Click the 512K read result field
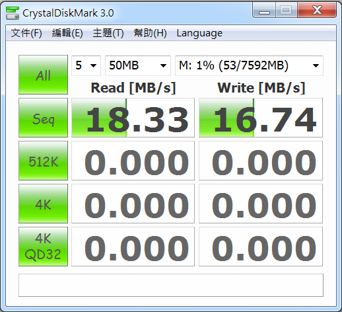Screen dimensions: 342x312 pos(133,161)
